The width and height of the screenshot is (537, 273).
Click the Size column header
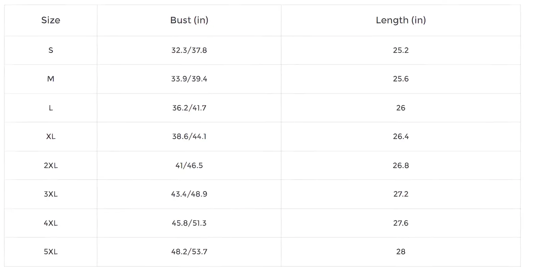pyautogui.click(x=50, y=20)
